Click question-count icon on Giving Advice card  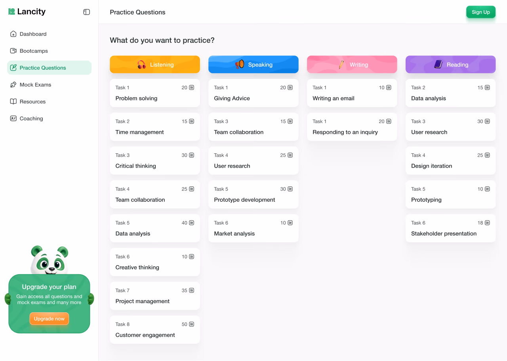tap(290, 88)
